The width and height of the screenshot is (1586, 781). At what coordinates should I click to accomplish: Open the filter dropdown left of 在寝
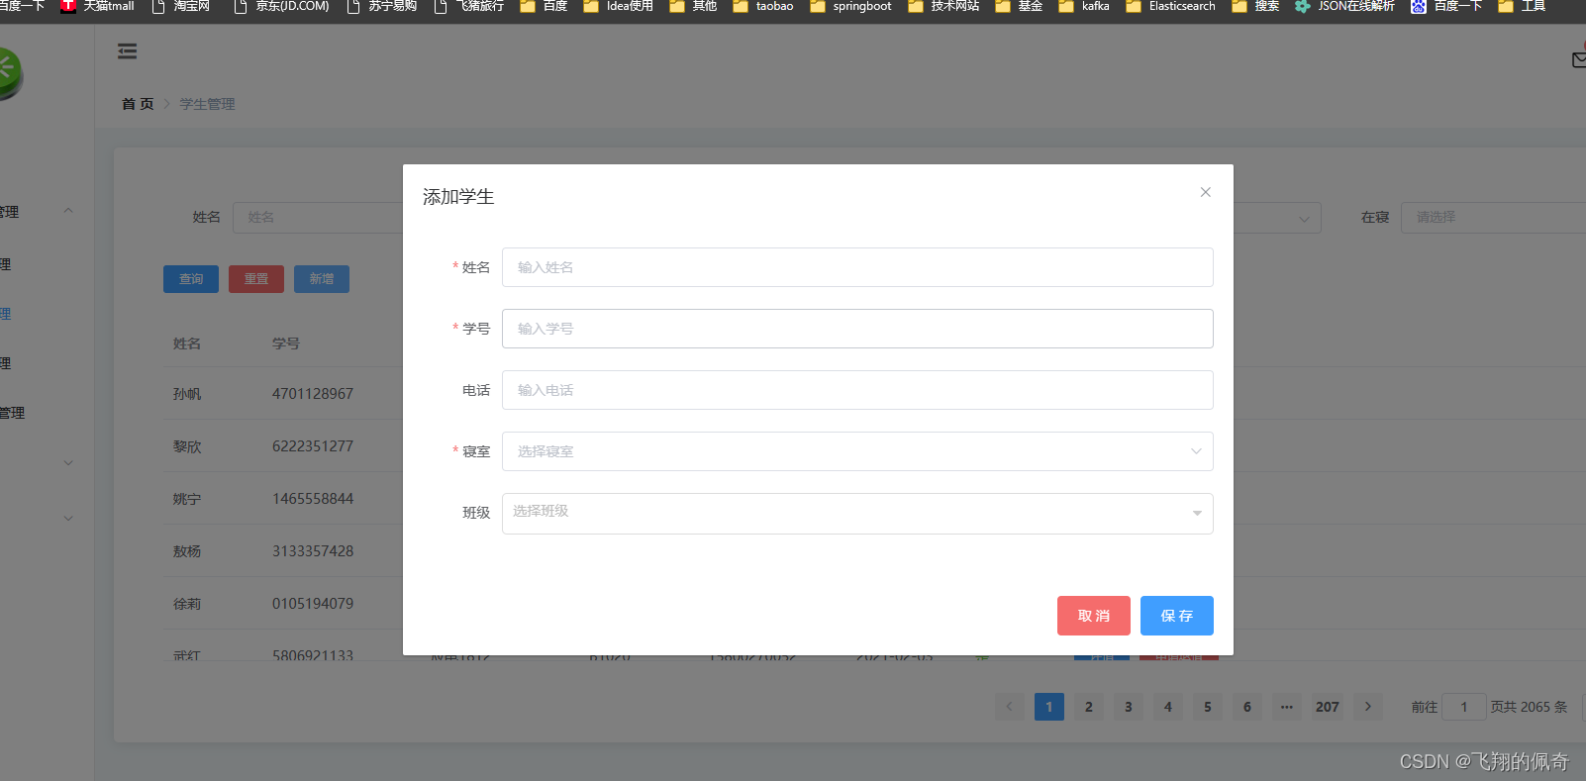click(x=1277, y=219)
